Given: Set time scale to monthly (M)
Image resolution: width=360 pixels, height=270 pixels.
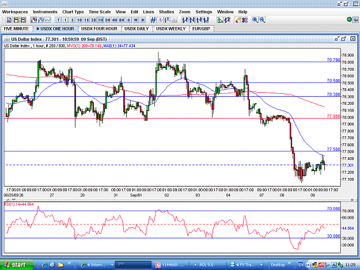Looking at the screenshot, I should 143,20.
